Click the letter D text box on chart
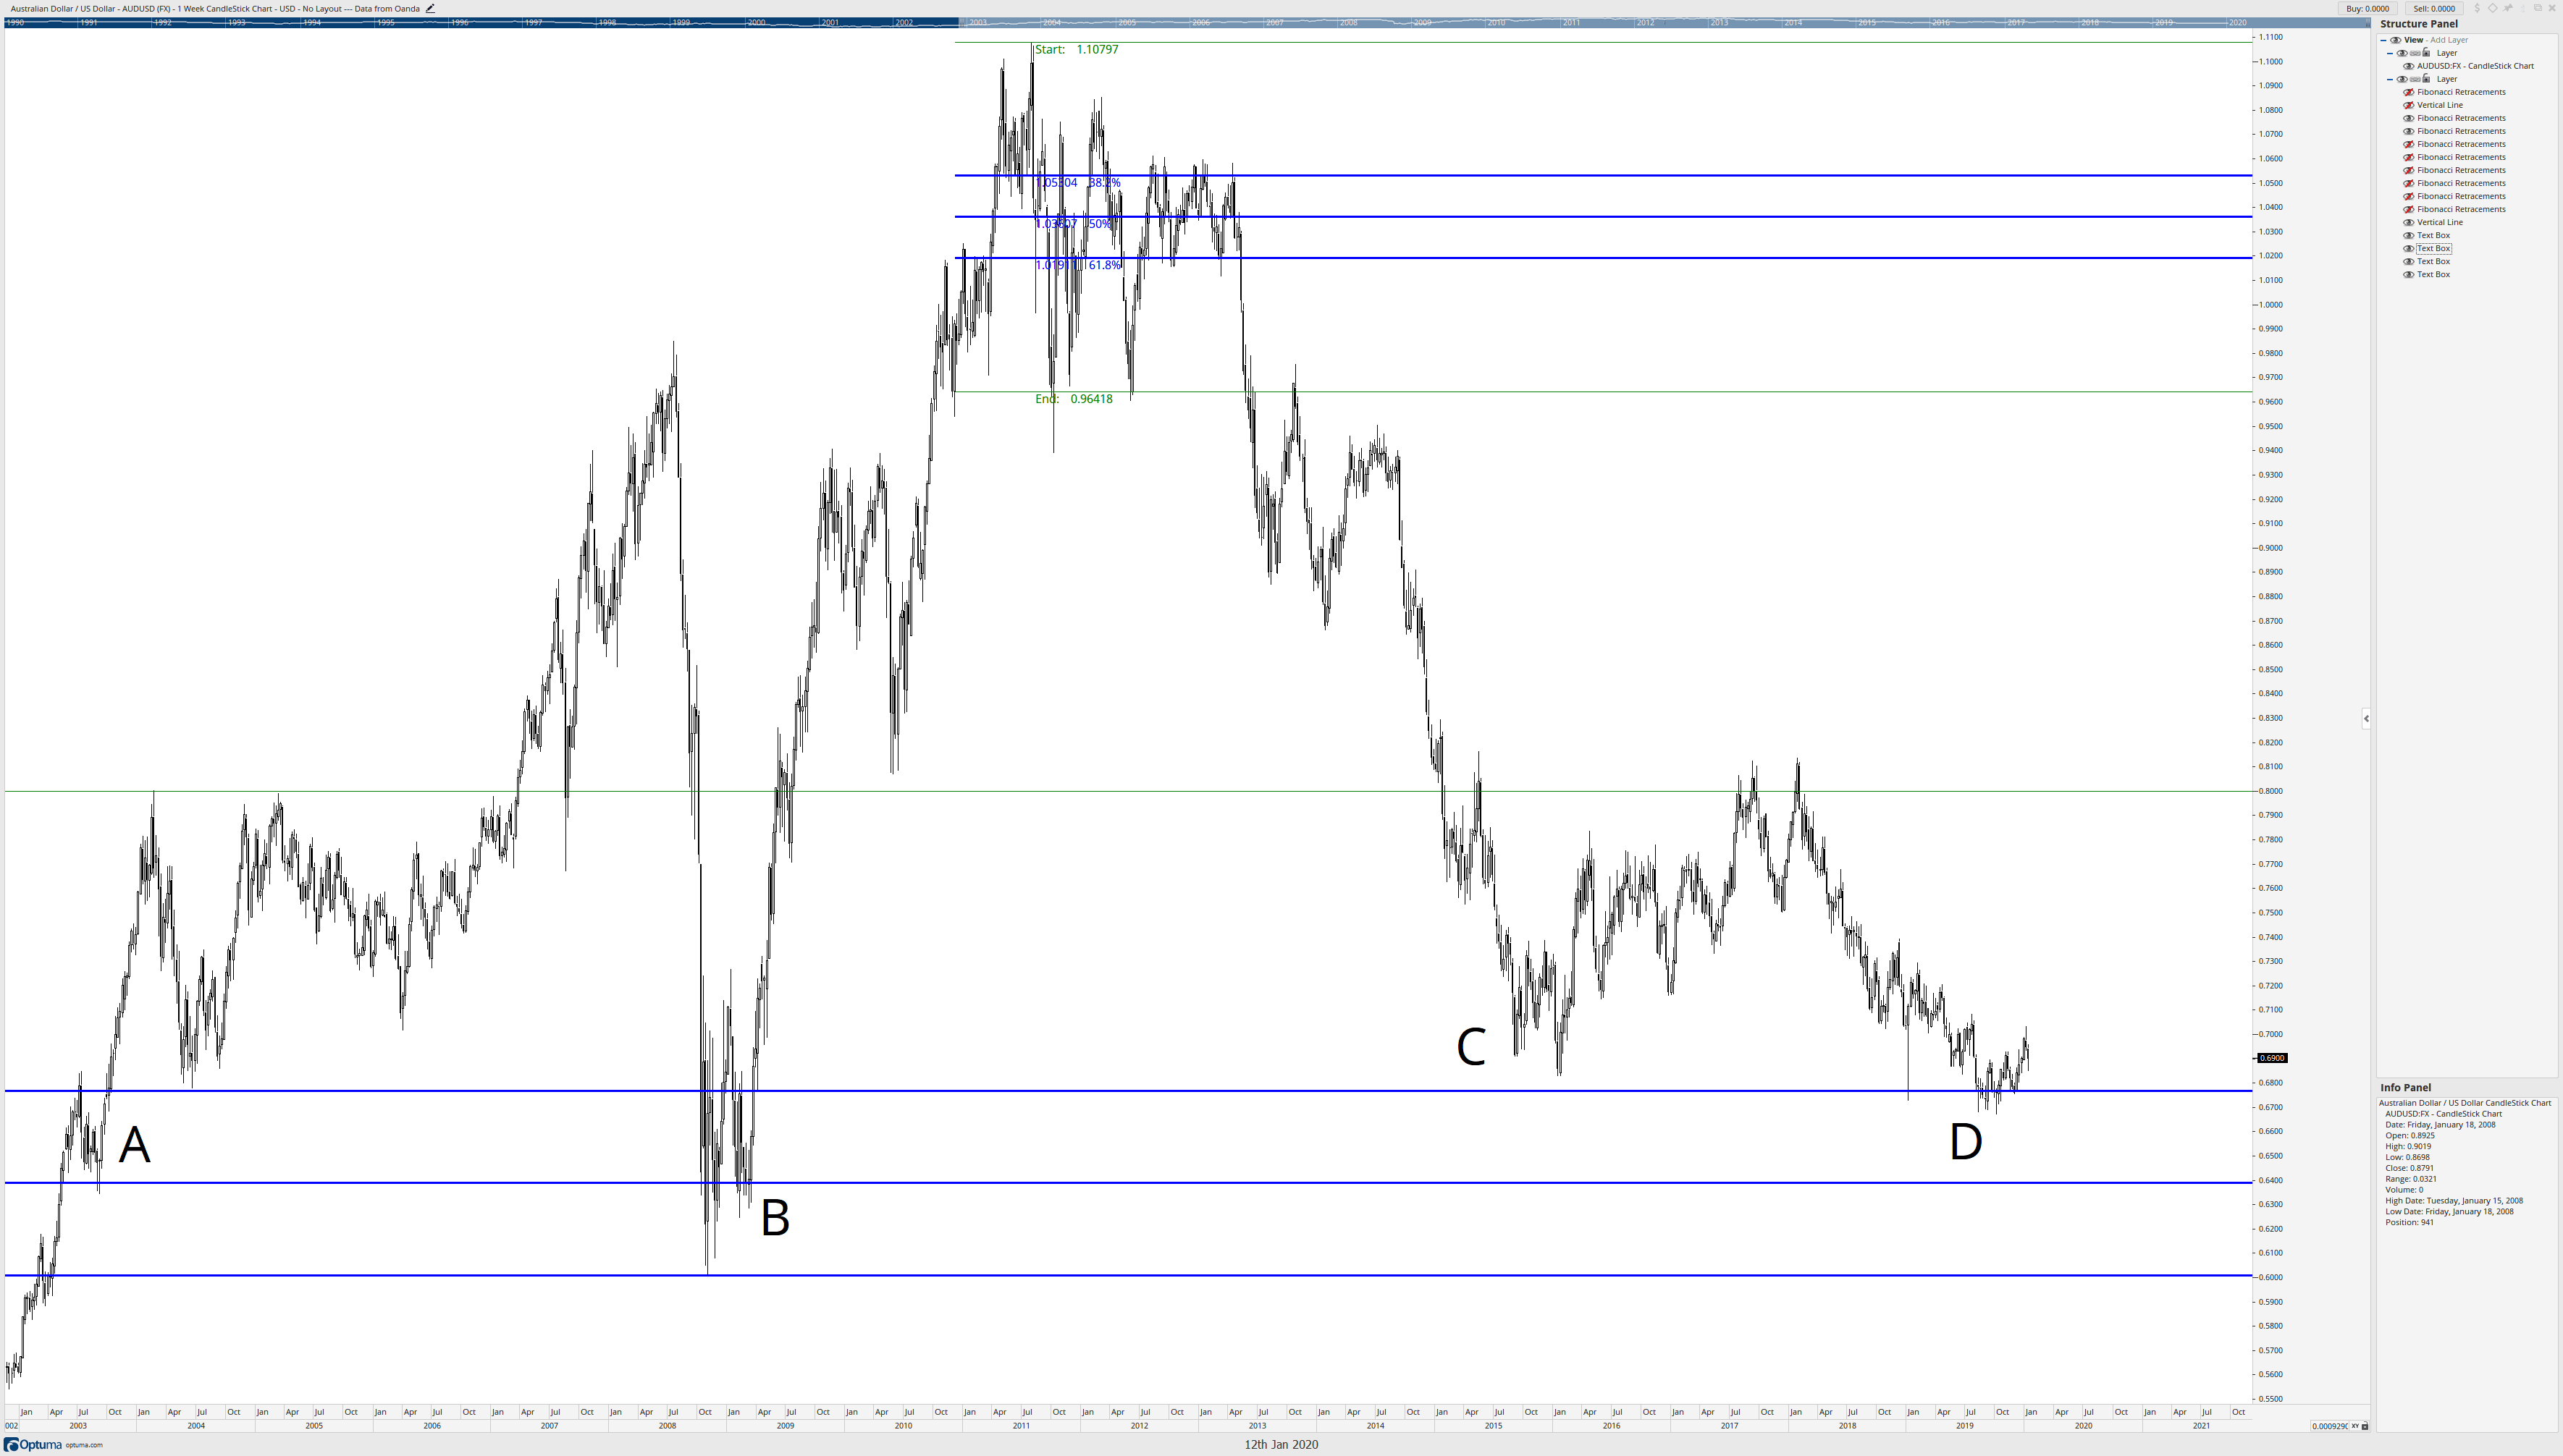The height and width of the screenshot is (1456, 2563). 1966,1142
